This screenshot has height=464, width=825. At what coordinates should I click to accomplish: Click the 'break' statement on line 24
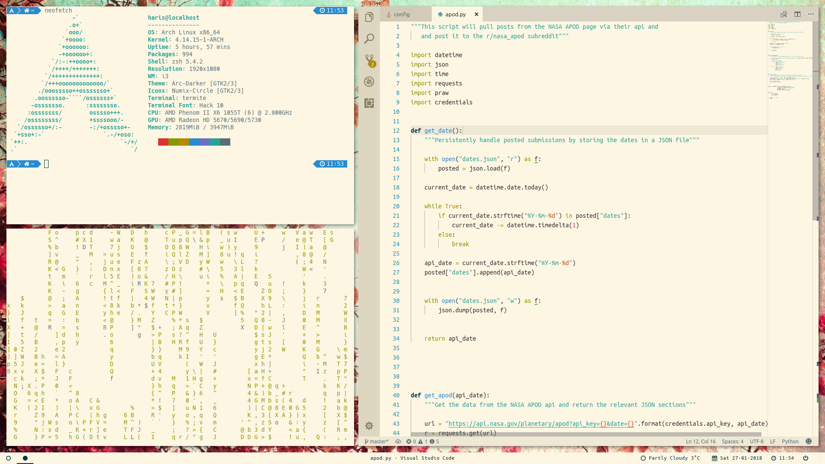tap(460, 244)
